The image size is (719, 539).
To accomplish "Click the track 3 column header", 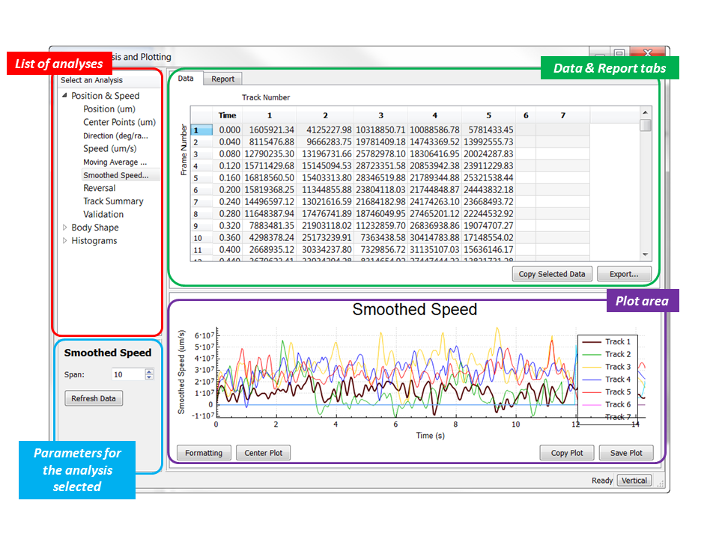I will [380, 115].
